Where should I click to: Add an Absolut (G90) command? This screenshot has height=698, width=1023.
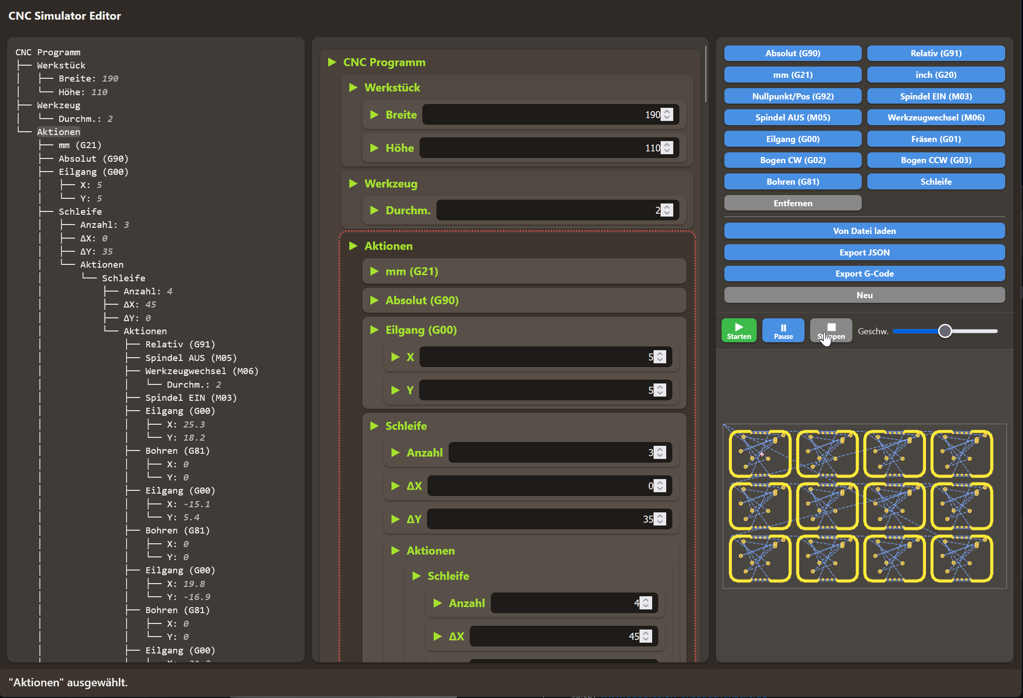pos(793,53)
